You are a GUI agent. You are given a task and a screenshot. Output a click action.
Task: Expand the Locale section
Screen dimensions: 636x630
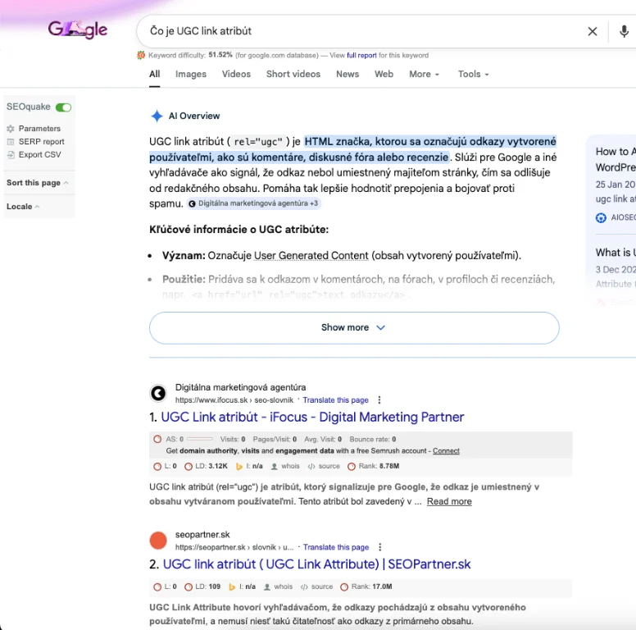(24, 207)
